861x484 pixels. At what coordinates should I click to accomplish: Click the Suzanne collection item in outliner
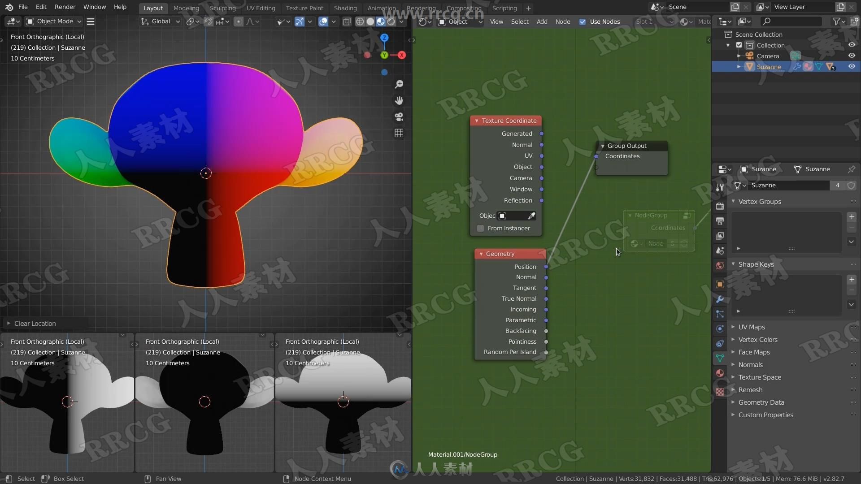pos(769,66)
